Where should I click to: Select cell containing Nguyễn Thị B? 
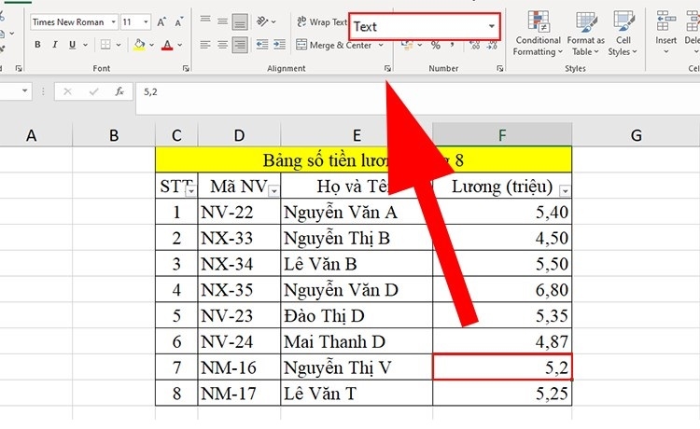357,238
